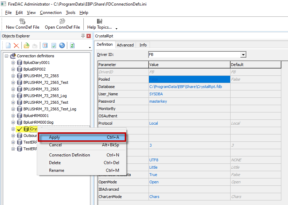Collapse the Connection definitions root node

click(6, 56)
